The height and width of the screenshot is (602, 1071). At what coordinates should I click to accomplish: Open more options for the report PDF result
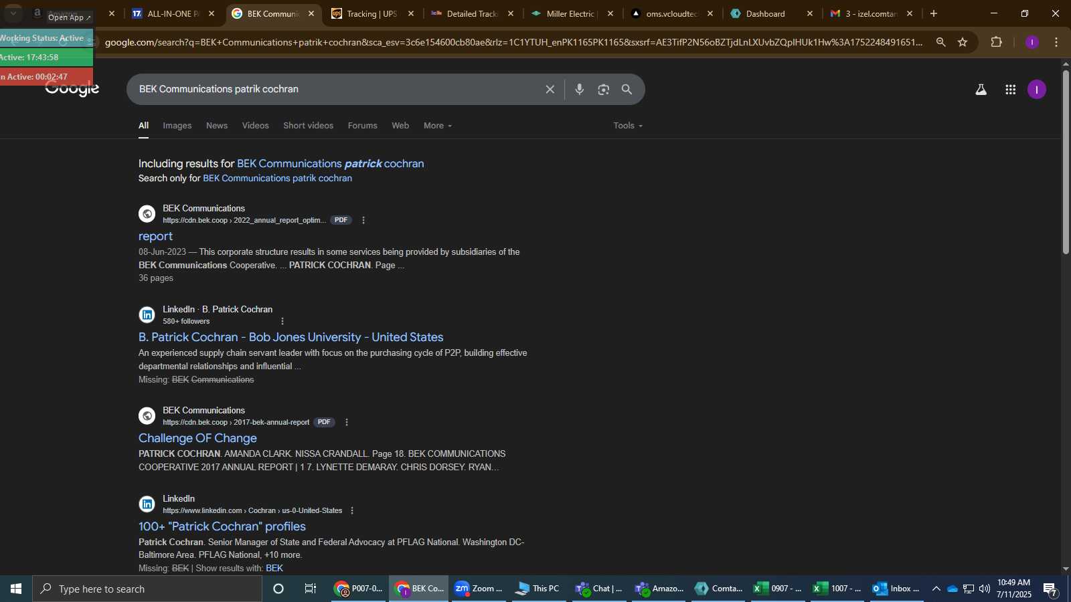tap(363, 220)
